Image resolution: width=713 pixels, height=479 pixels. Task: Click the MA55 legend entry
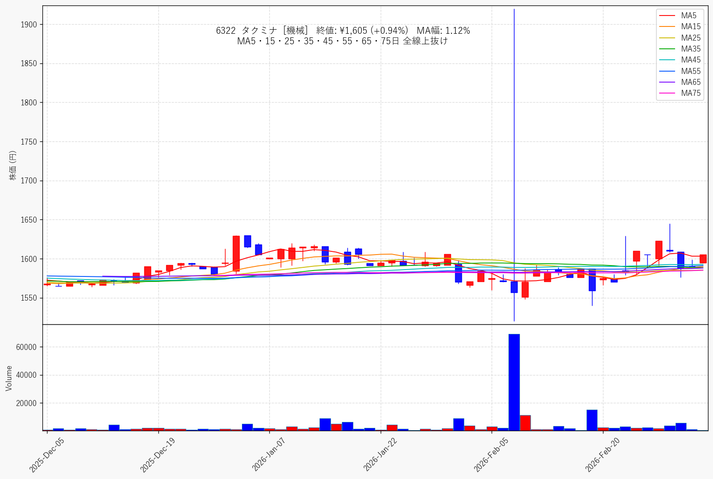680,71
